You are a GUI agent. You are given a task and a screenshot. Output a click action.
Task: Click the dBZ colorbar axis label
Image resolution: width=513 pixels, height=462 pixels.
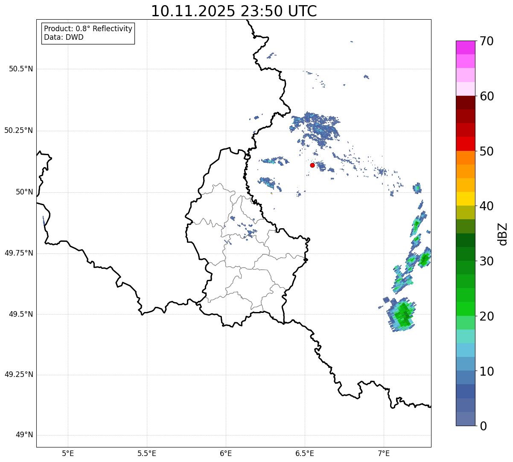pos(503,234)
